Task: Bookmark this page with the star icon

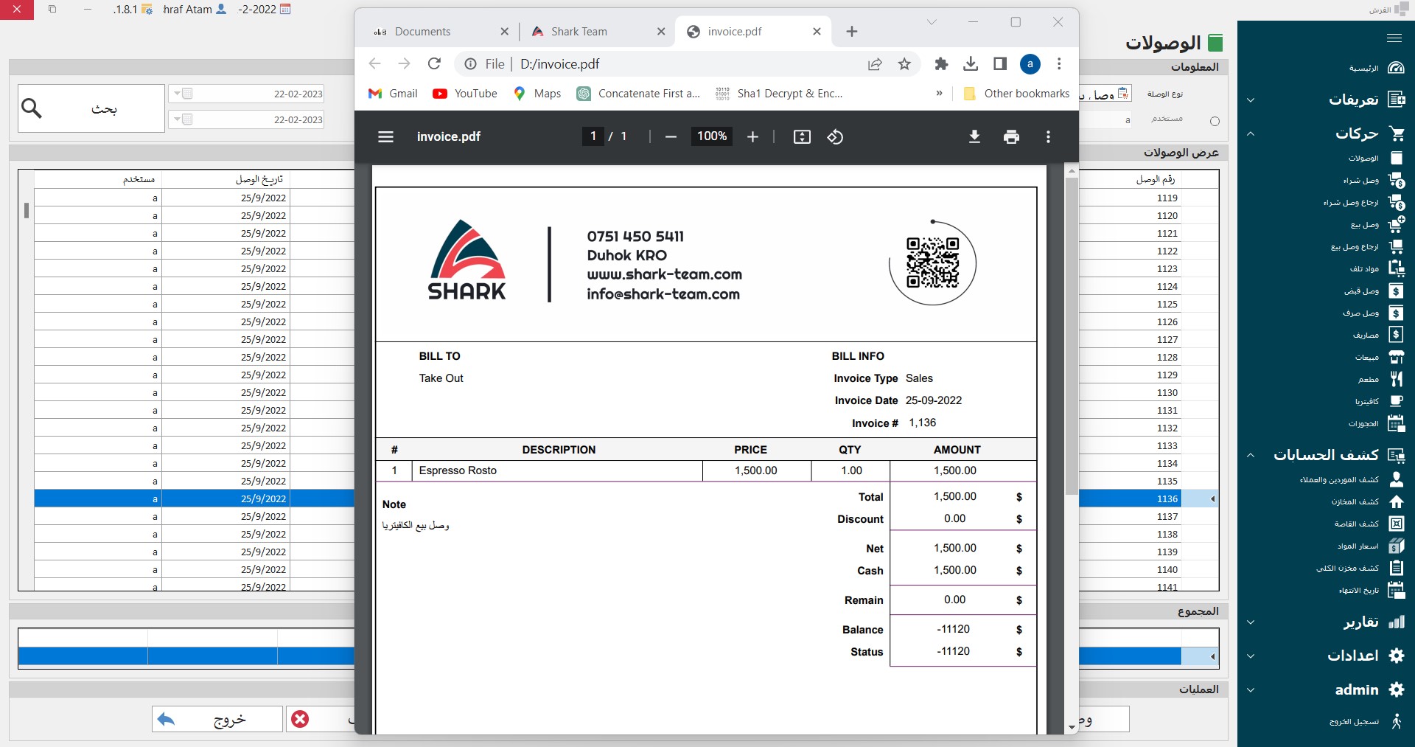Action: 904,64
